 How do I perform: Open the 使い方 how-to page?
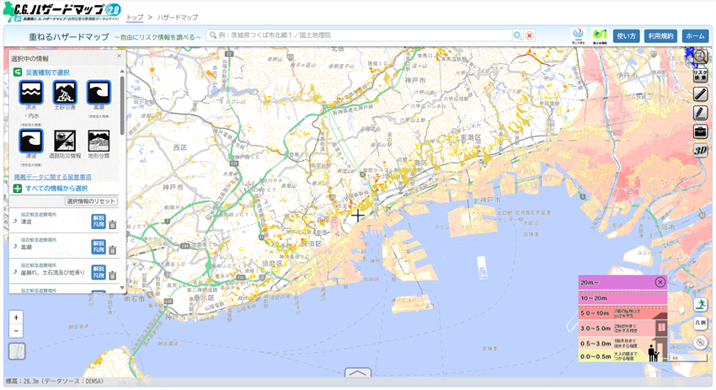626,35
